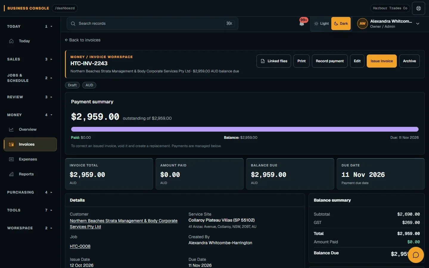Open the Reports page
The height and width of the screenshot is (268, 429).
point(30,174)
